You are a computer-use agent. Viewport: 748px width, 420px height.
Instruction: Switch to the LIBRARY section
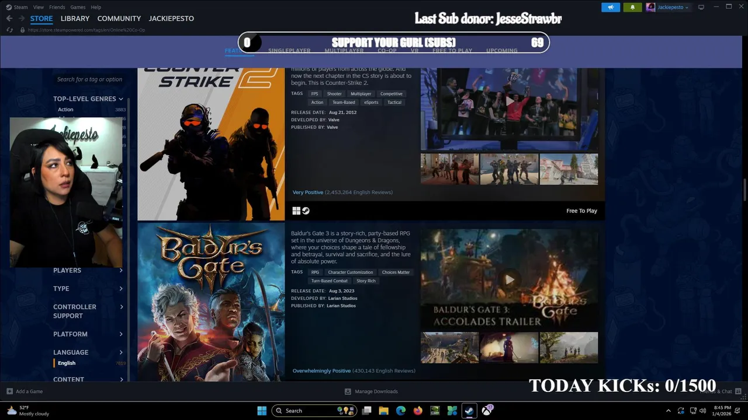[x=75, y=19]
